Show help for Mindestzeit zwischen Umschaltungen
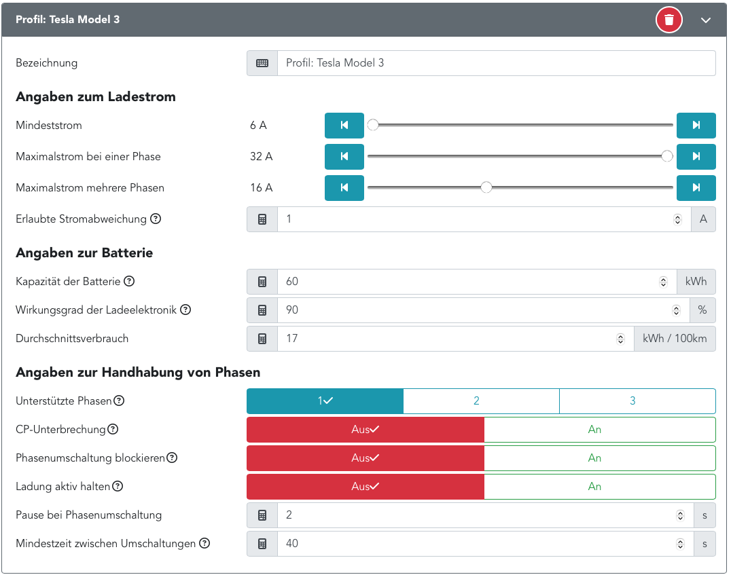 click(x=204, y=542)
